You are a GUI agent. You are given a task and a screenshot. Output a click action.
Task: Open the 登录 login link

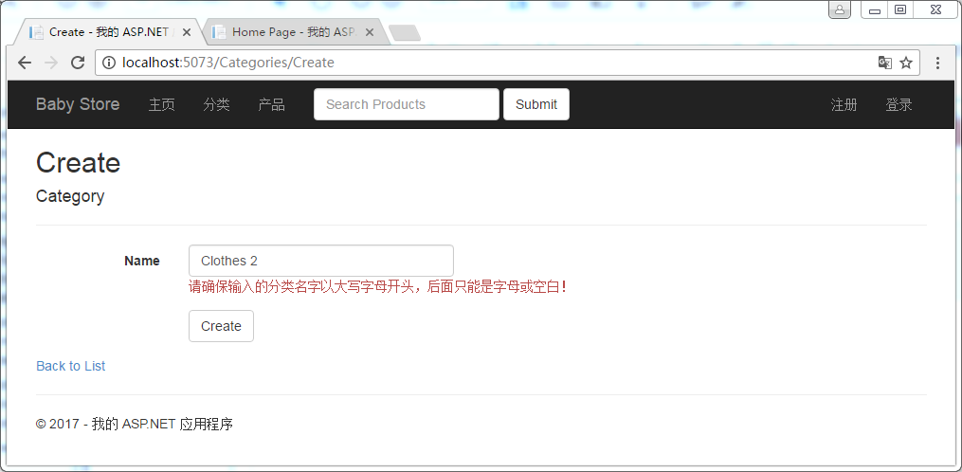pyautogui.click(x=898, y=105)
